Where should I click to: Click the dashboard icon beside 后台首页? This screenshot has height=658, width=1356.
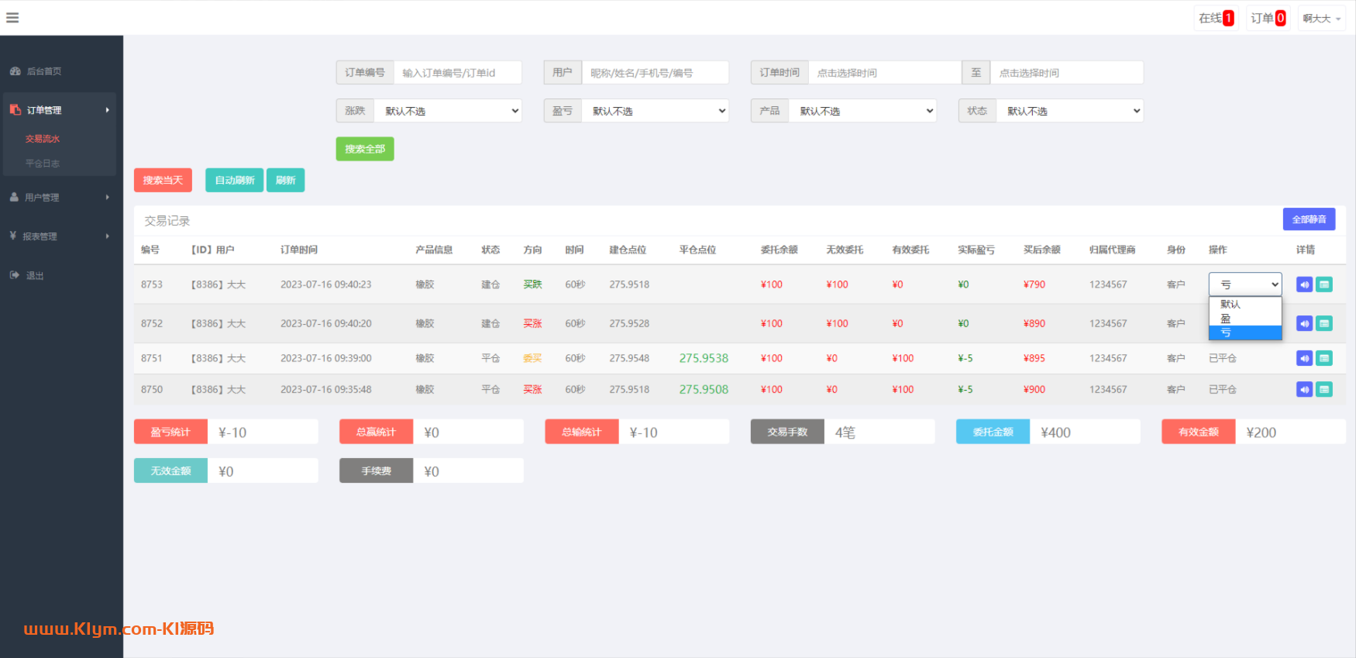[15, 71]
